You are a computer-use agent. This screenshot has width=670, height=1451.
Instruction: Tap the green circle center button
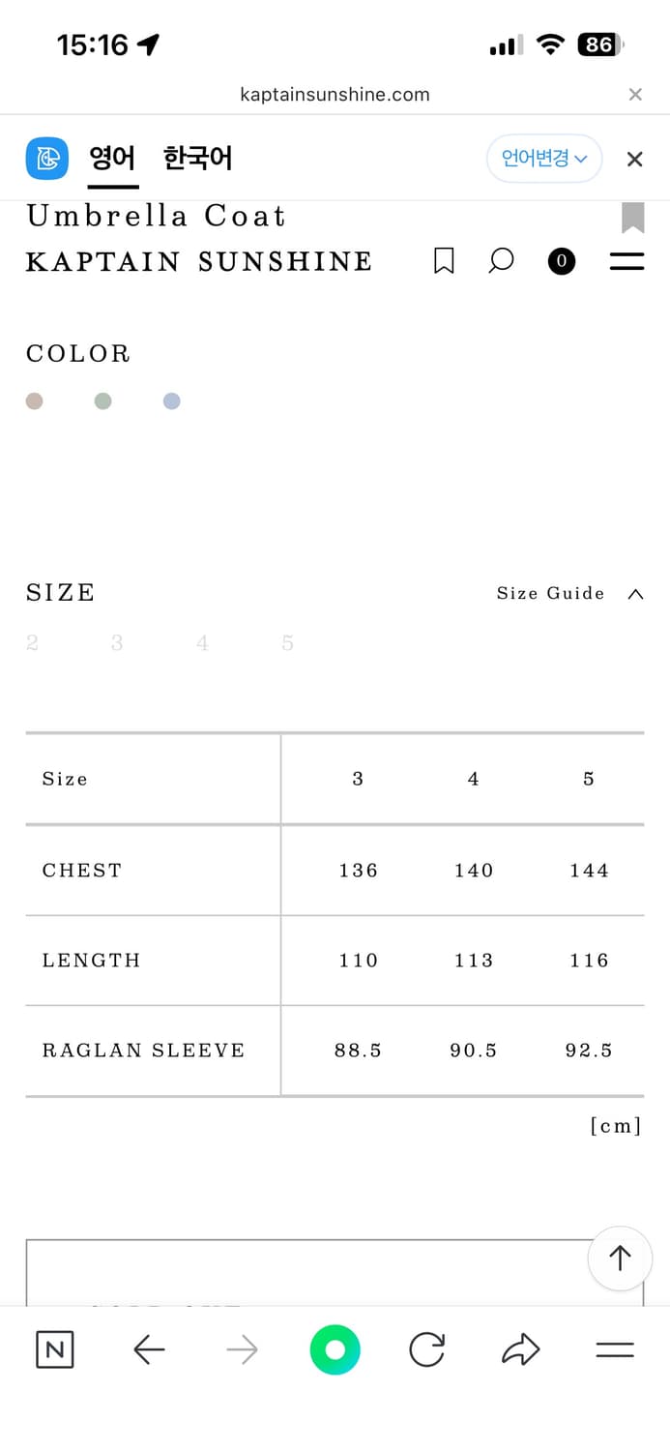point(335,1349)
